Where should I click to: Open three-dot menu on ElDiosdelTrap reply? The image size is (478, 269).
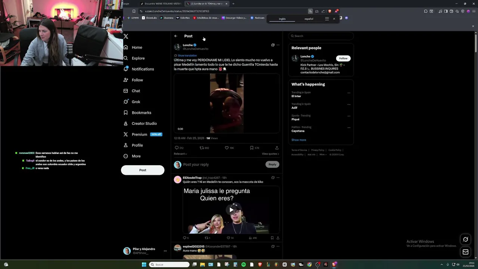click(278, 177)
